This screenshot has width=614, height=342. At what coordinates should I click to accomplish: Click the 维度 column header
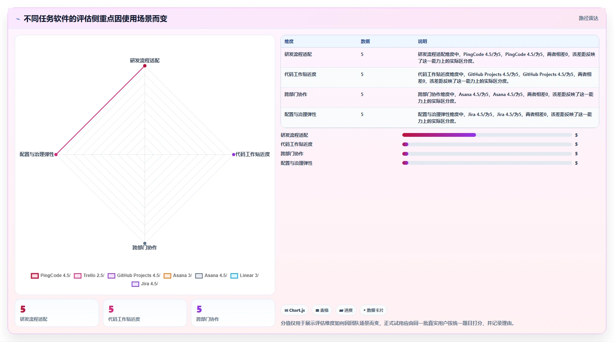(x=289, y=42)
